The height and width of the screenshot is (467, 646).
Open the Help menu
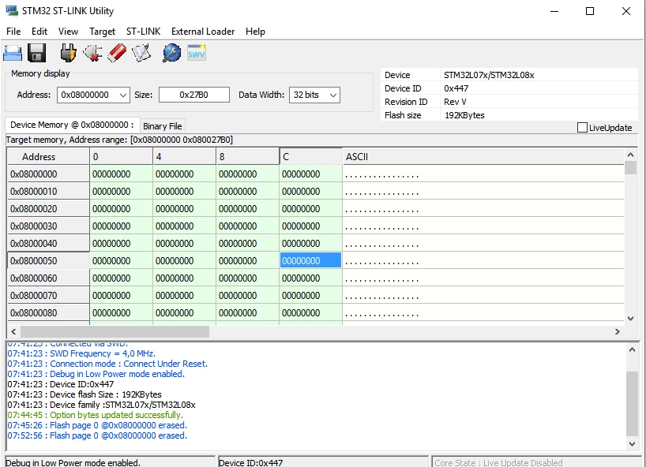[255, 32]
